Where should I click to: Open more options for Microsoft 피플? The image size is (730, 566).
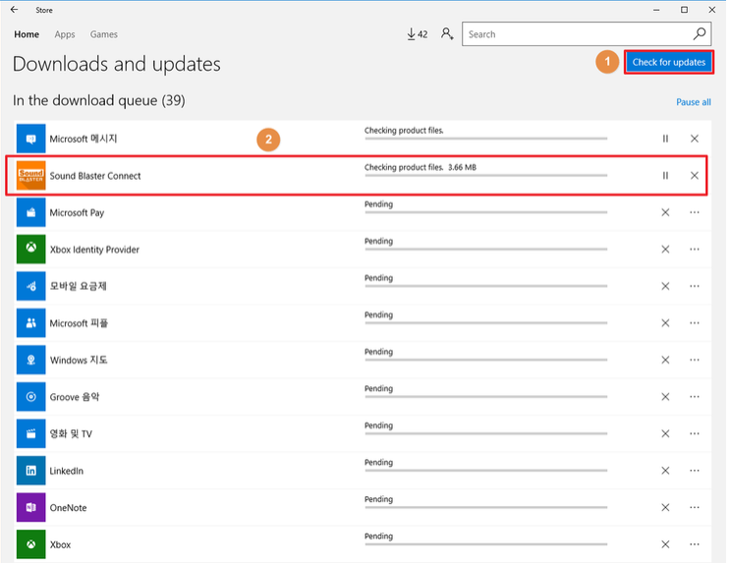tap(695, 323)
